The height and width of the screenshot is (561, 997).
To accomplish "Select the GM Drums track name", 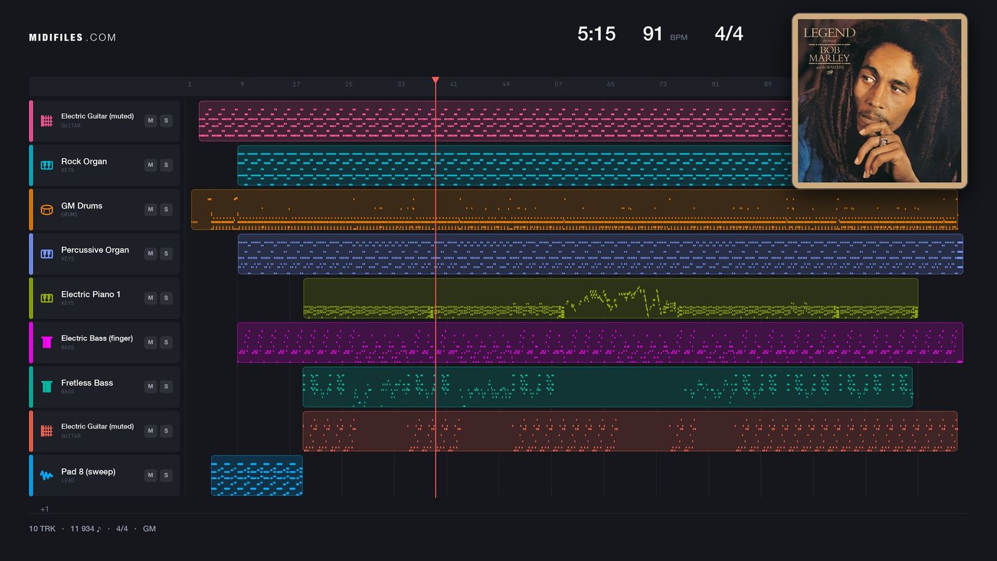I will pyautogui.click(x=82, y=206).
